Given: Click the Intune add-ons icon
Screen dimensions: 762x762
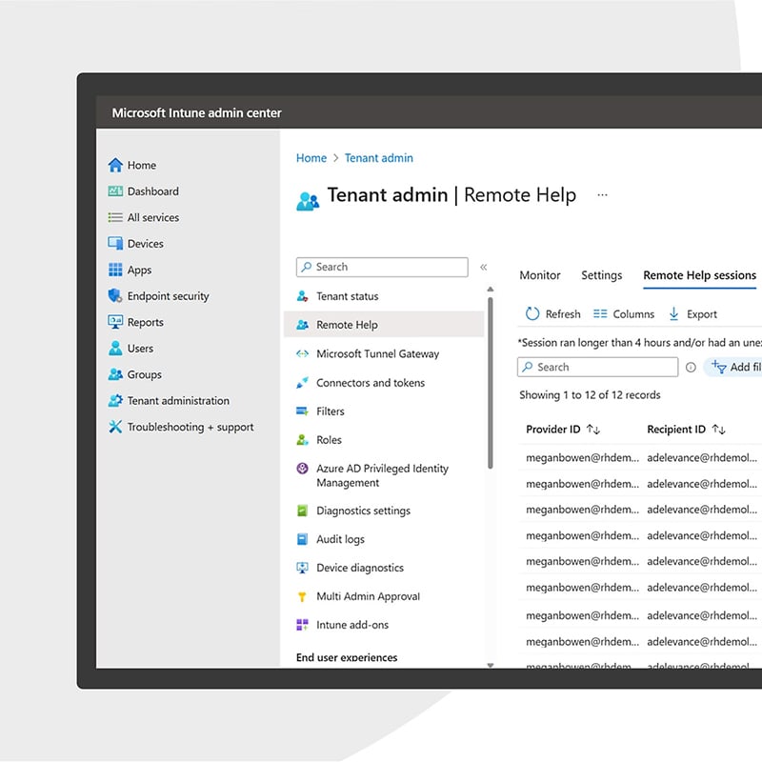Looking at the screenshot, I should click(303, 625).
